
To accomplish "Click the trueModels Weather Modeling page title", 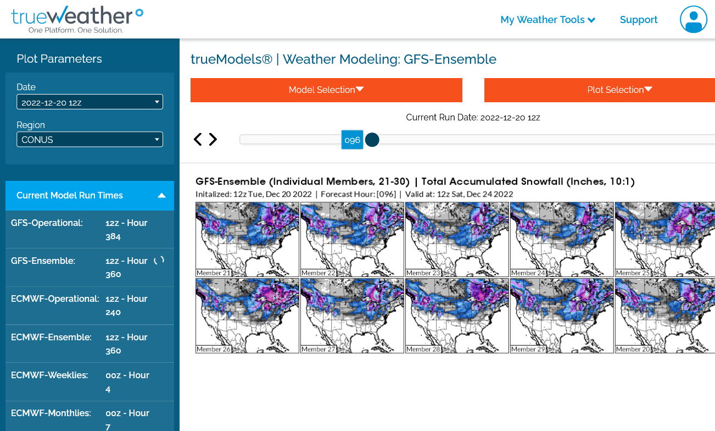I will pos(343,59).
